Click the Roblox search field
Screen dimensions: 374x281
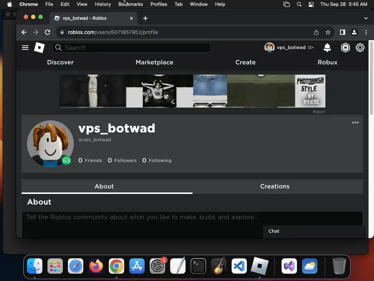coord(131,48)
